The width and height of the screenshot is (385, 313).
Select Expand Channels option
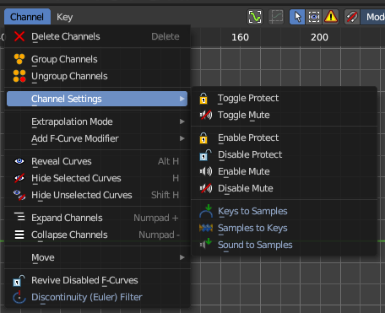tap(97, 218)
